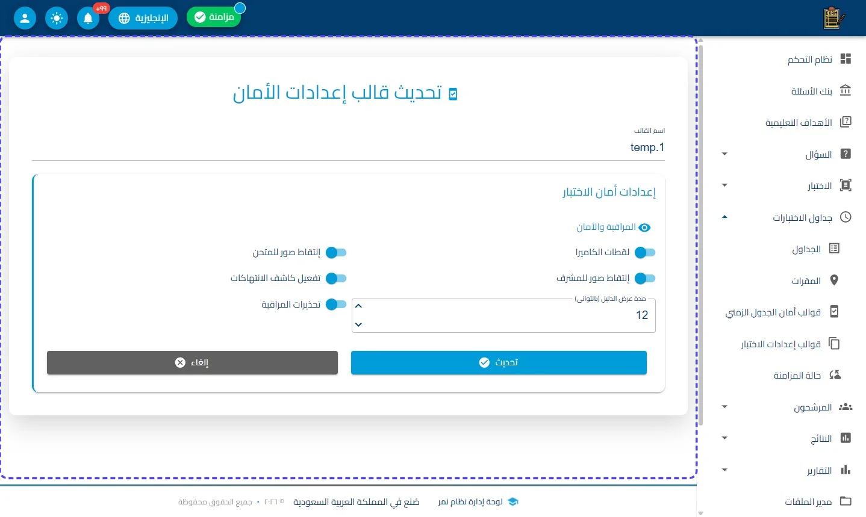Click the exam clipboard logo

[833, 18]
